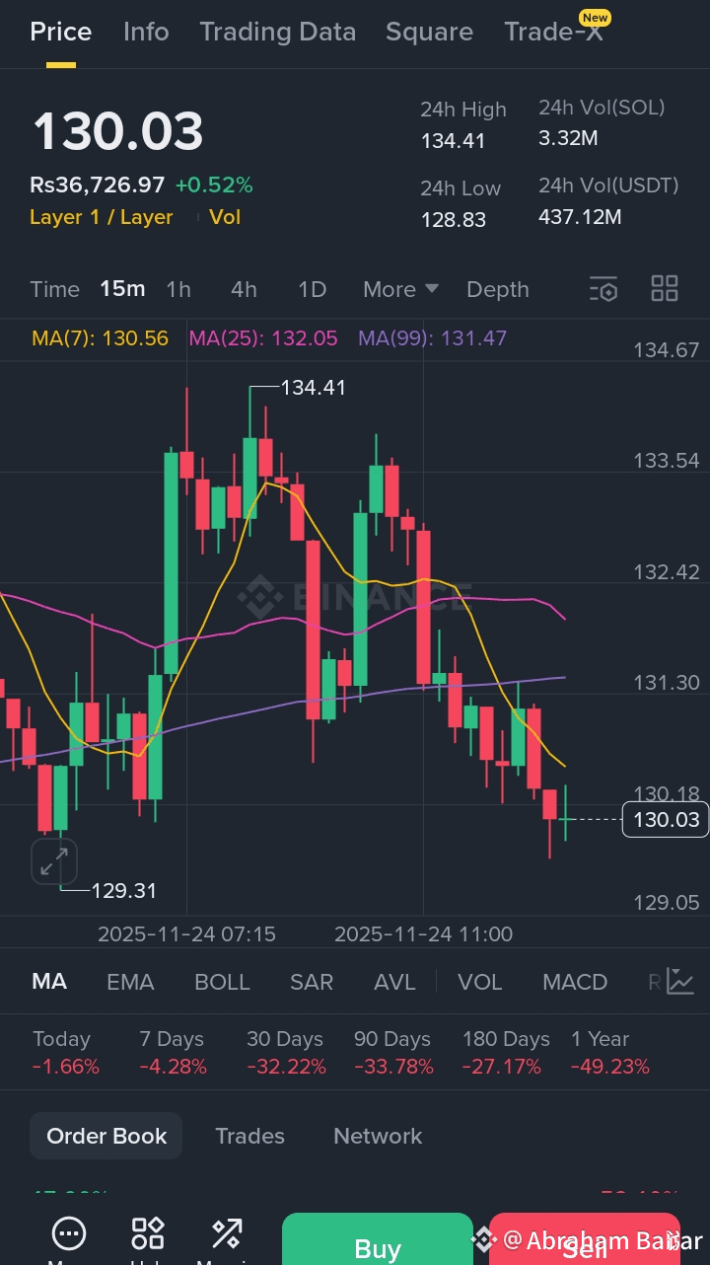Open the four-square layout grid icon
The width and height of the screenshot is (710, 1265).
pyautogui.click(x=665, y=288)
